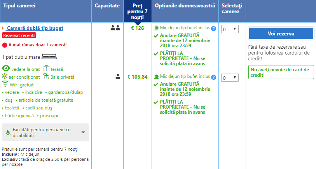
Task: Open room quantity dropdown for €126 option
Action: click(230, 29)
